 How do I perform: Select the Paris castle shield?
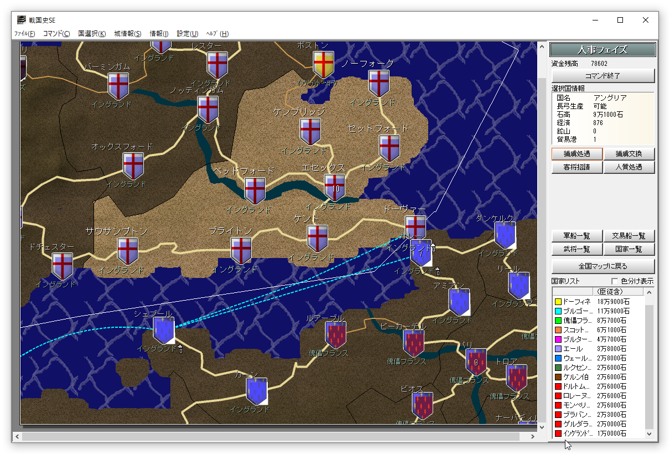pyautogui.click(x=476, y=362)
